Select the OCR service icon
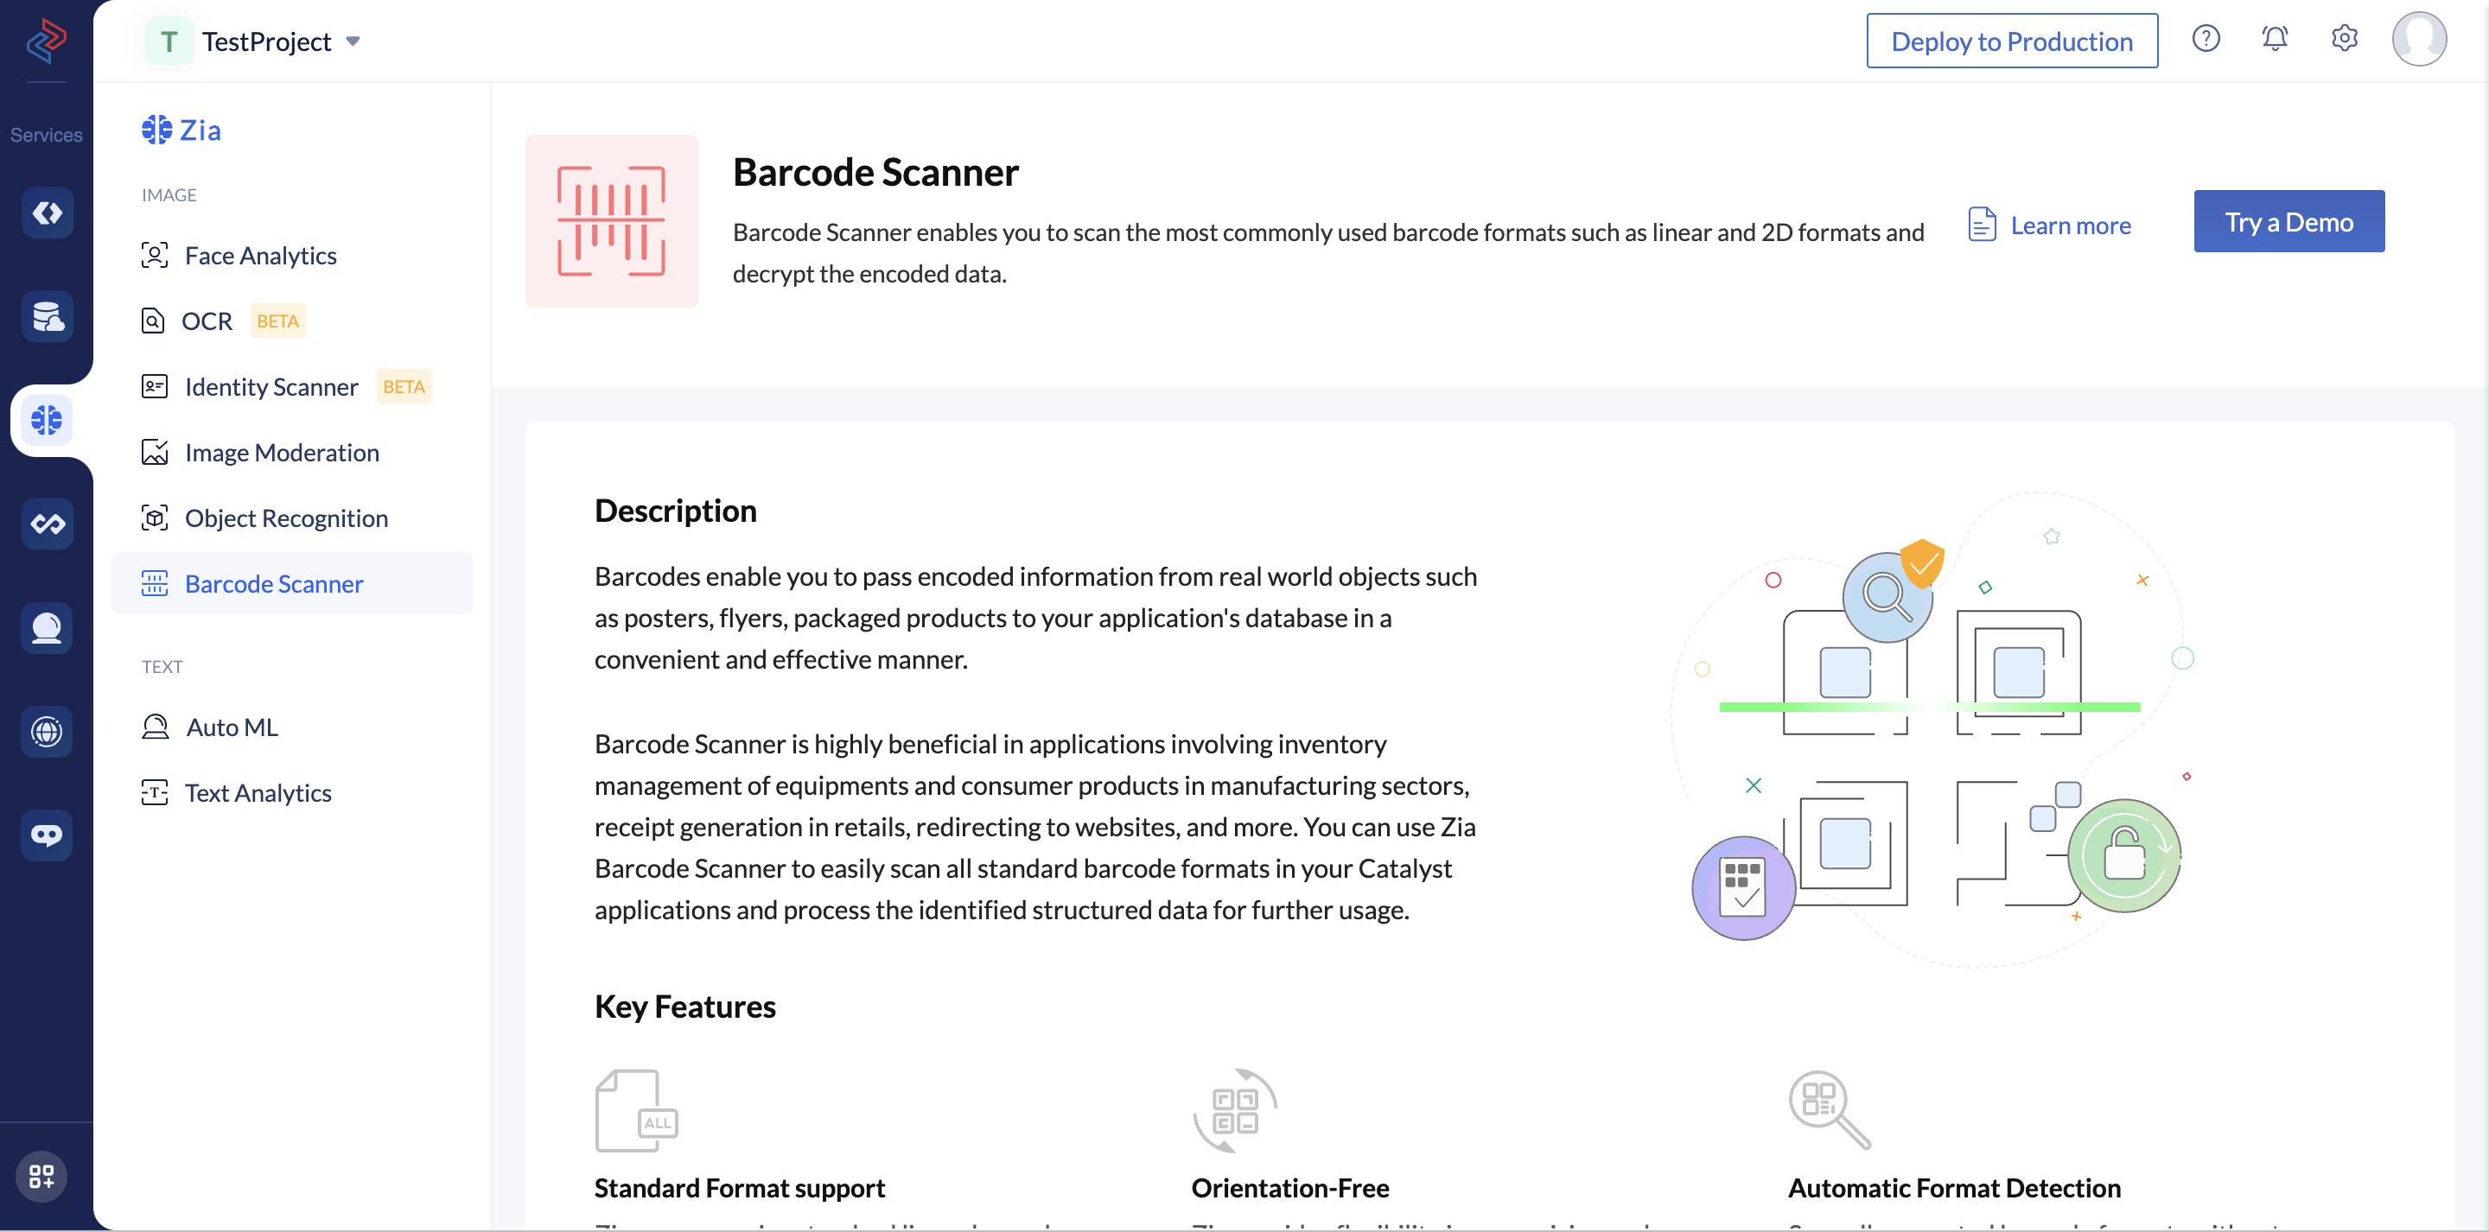This screenshot has width=2489, height=1232. pyautogui.click(x=154, y=319)
